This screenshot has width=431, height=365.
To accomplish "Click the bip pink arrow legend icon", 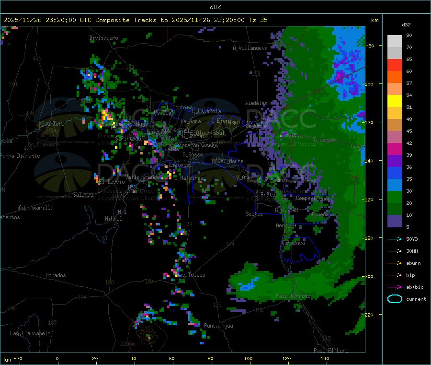I will pos(395,275).
